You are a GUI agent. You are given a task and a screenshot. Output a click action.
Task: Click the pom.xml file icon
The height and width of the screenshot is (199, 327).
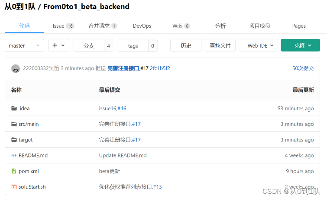pos(14,171)
